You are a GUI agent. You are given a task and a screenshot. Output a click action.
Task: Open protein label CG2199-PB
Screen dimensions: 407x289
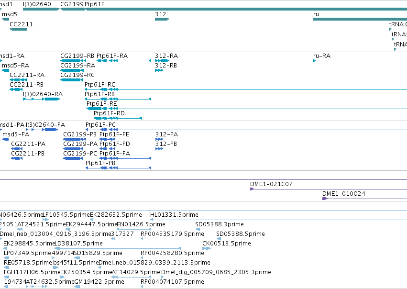tap(80, 134)
